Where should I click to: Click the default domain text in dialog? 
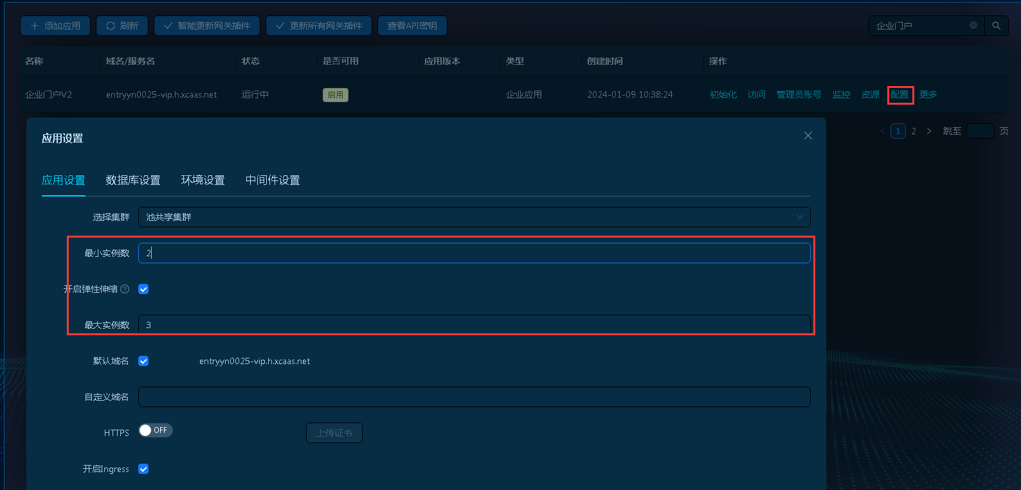(255, 361)
